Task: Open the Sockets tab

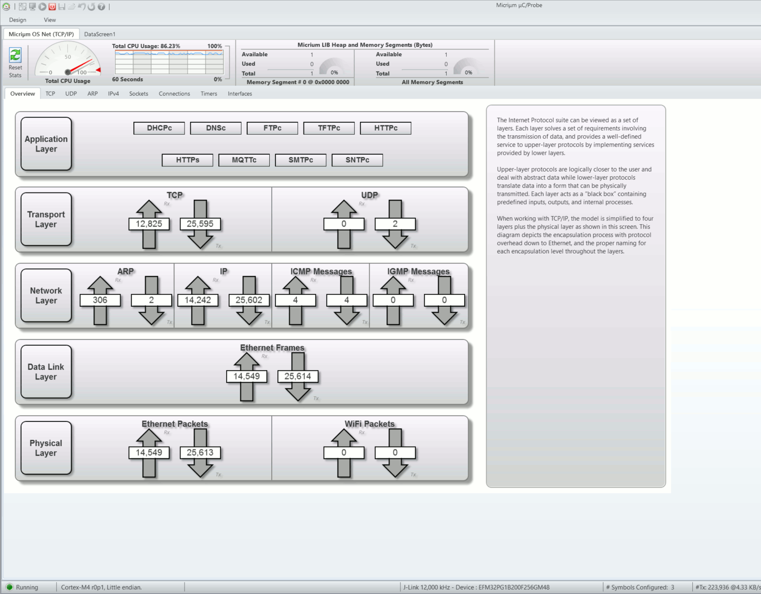Action: 138,94
